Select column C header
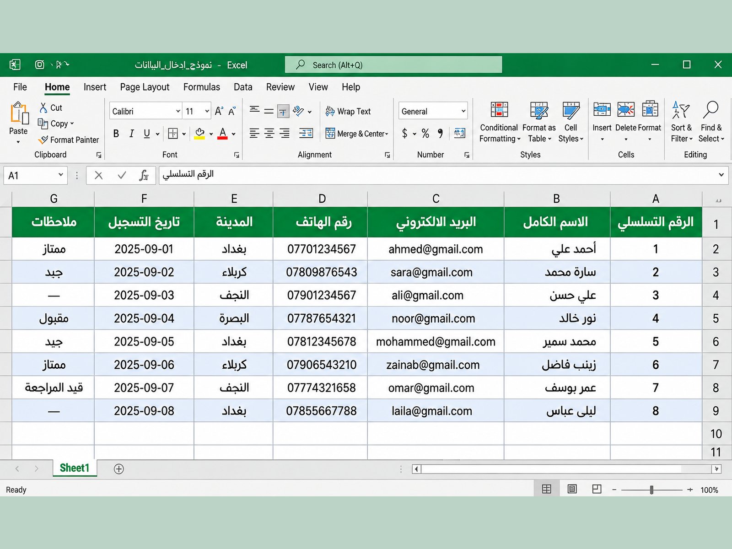 pyautogui.click(x=436, y=199)
